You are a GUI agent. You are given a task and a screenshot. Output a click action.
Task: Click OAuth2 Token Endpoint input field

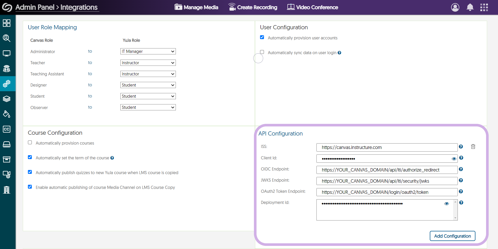pos(387,192)
